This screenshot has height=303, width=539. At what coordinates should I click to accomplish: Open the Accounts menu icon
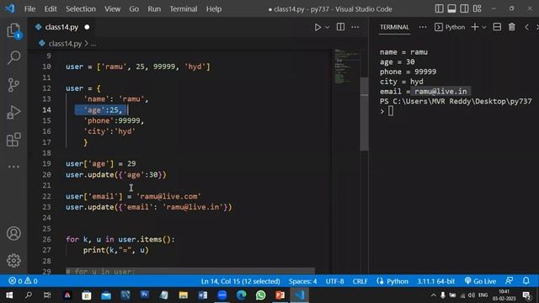click(x=13, y=234)
